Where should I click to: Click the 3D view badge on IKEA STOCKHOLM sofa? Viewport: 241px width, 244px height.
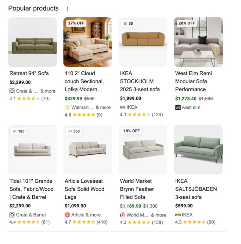(128, 23)
